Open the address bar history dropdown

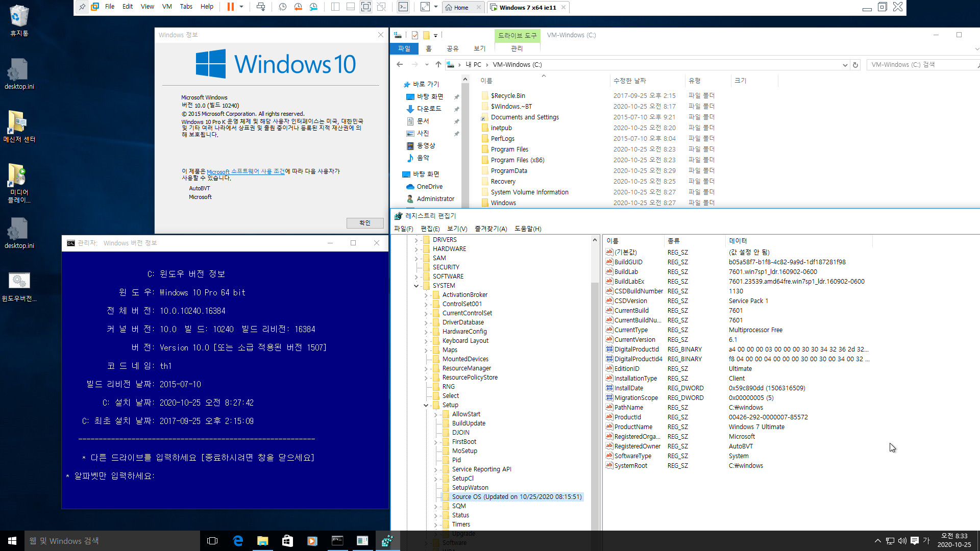tap(845, 65)
